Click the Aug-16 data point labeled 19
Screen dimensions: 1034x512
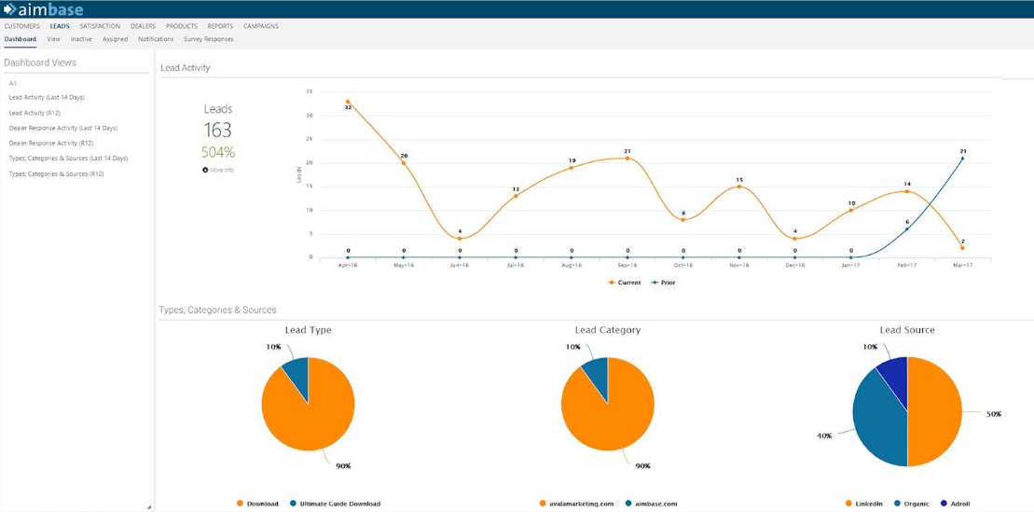click(571, 168)
